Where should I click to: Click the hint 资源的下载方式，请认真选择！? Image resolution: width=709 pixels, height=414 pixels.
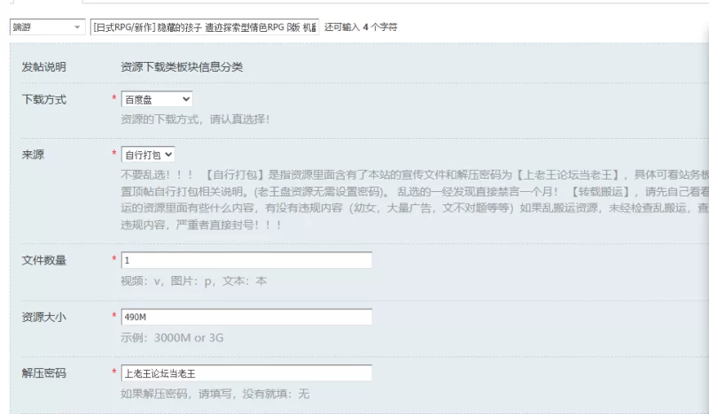tap(195, 119)
